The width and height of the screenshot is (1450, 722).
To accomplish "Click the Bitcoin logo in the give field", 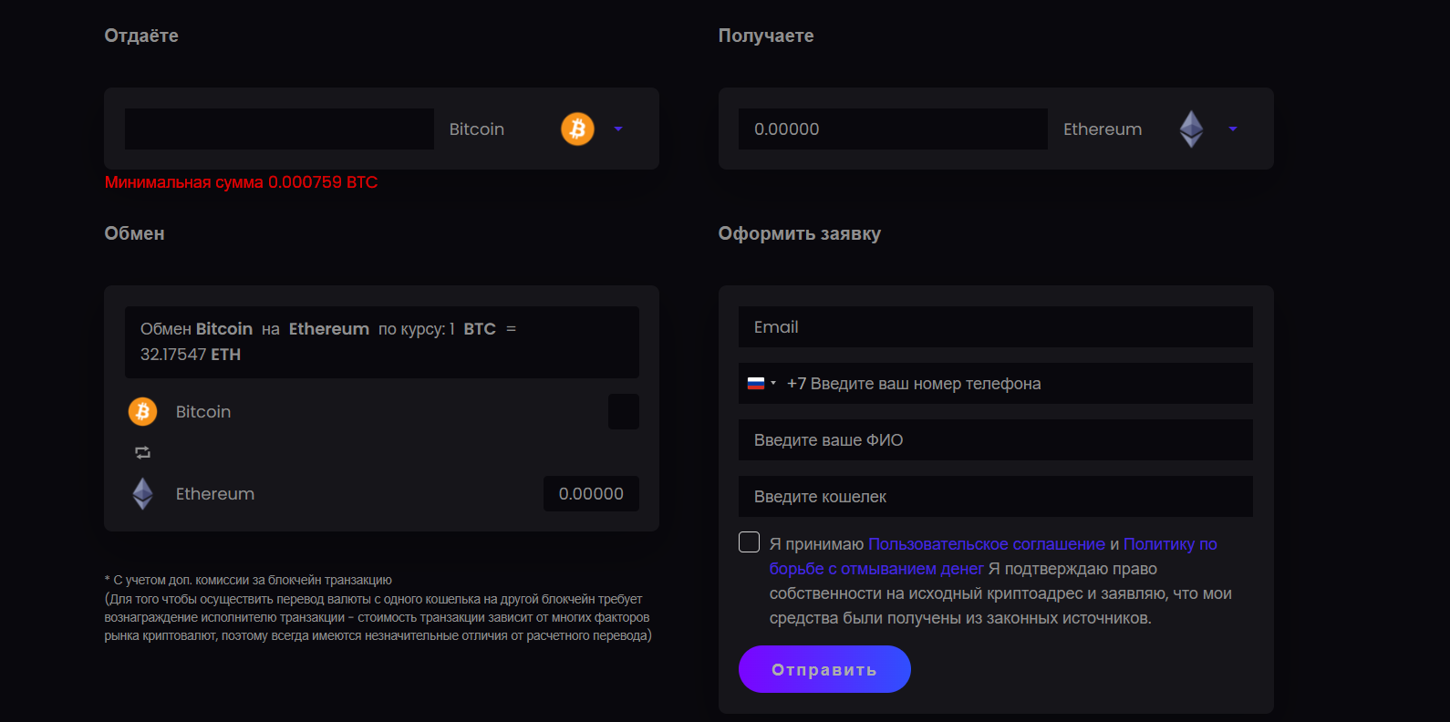I will [x=577, y=129].
